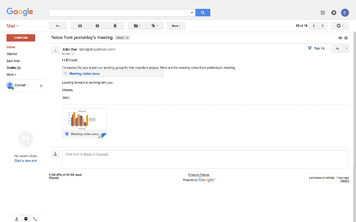Open the notifications bell icon
Viewport: 356px width, 222px height.
coord(334,13)
